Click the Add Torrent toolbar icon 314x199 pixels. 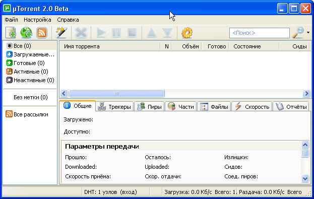(x=11, y=33)
